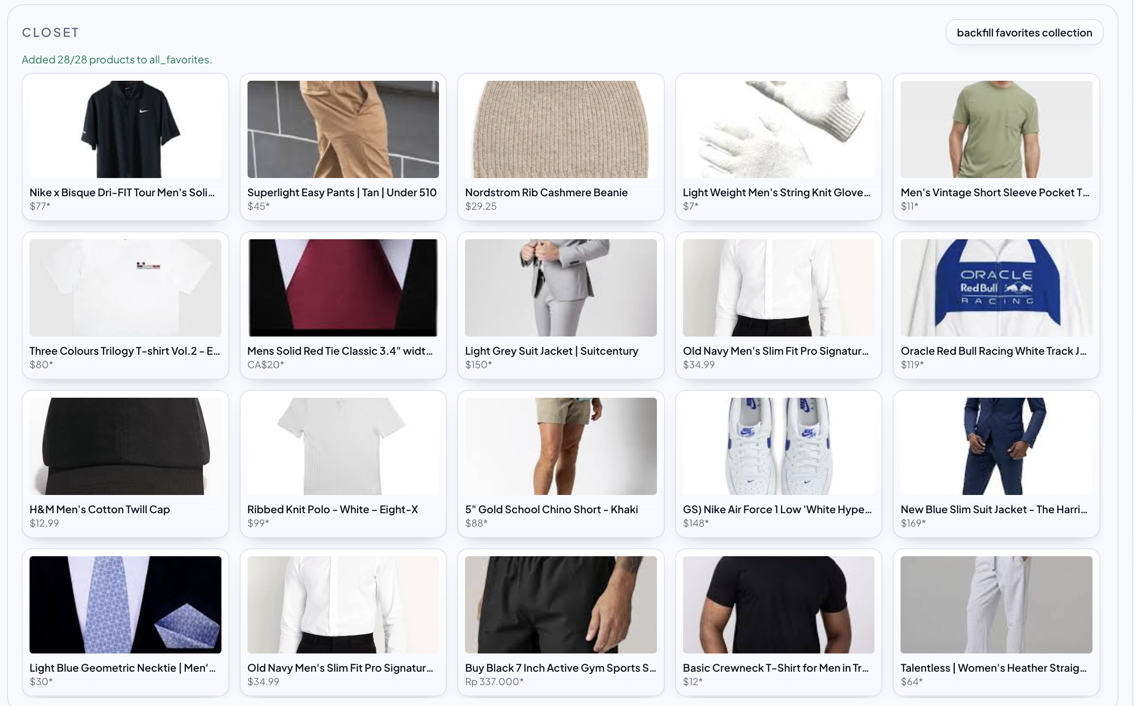Click Light Grey Suit Jacket Suitcentury title
The height and width of the screenshot is (706, 1135).
(x=551, y=351)
